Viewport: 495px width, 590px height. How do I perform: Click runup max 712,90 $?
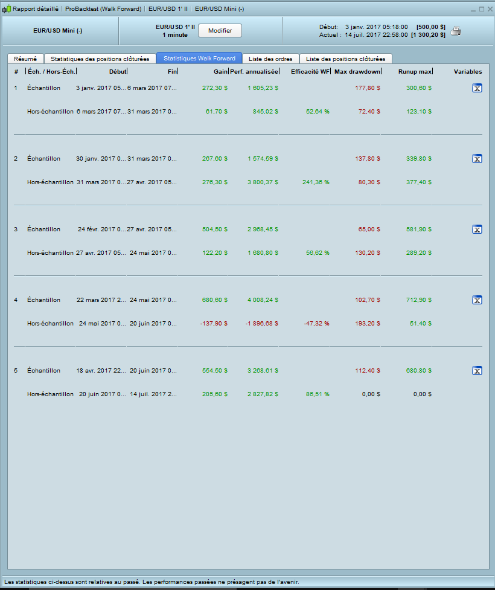(419, 300)
